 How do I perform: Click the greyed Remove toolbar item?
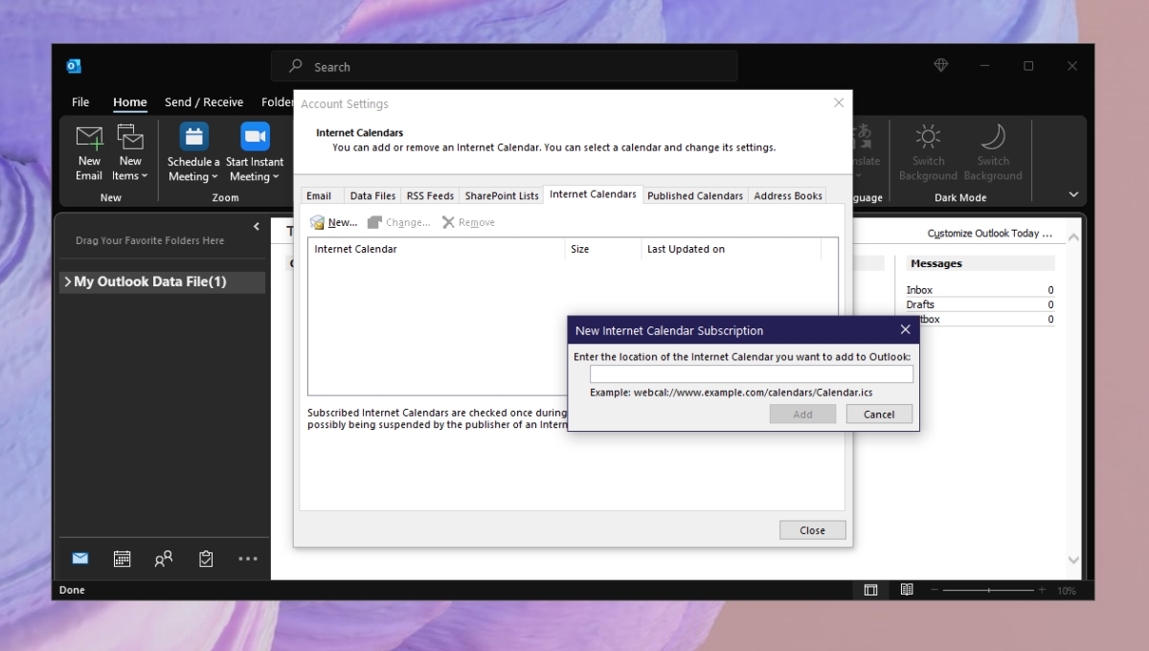[468, 222]
